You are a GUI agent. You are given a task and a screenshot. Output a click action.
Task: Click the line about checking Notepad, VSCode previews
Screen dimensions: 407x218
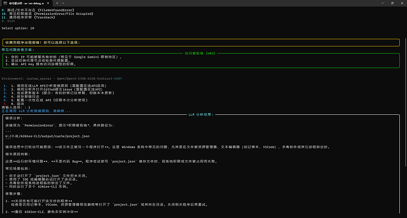tap(110, 204)
